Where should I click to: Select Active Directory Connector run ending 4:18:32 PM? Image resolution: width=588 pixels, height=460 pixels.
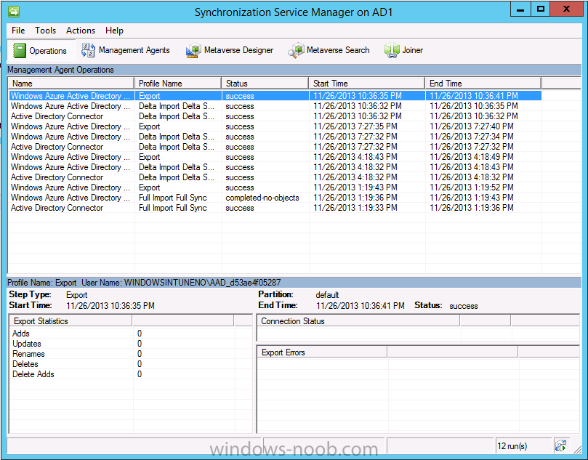tap(275, 177)
